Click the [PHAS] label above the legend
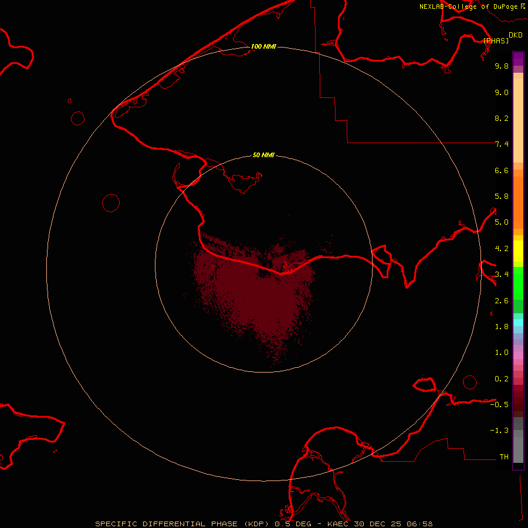 point(496,40)
